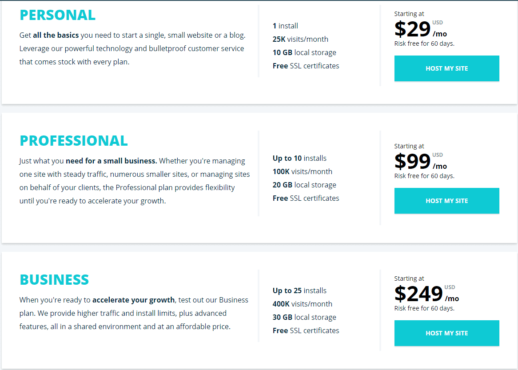518x370 pixels.
Task: Select the BUSINESS plan heading
Action: 54,280
